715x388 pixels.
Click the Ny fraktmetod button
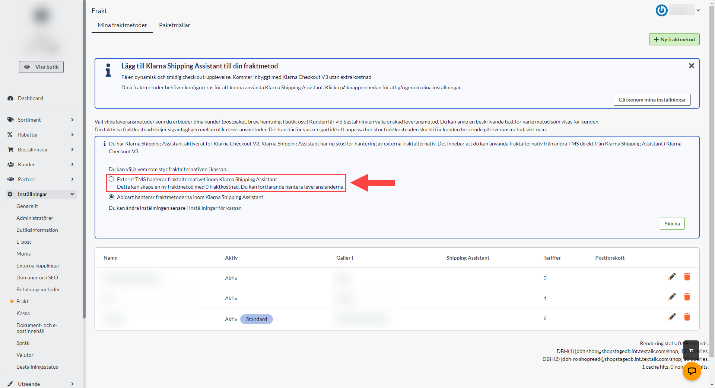pyautogui.click(x=674, y=39)
